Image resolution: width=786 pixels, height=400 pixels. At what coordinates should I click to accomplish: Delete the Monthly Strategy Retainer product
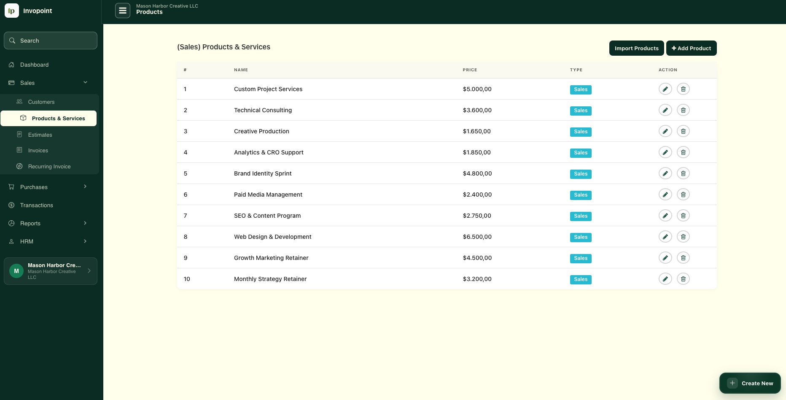(x=683, y=279)
